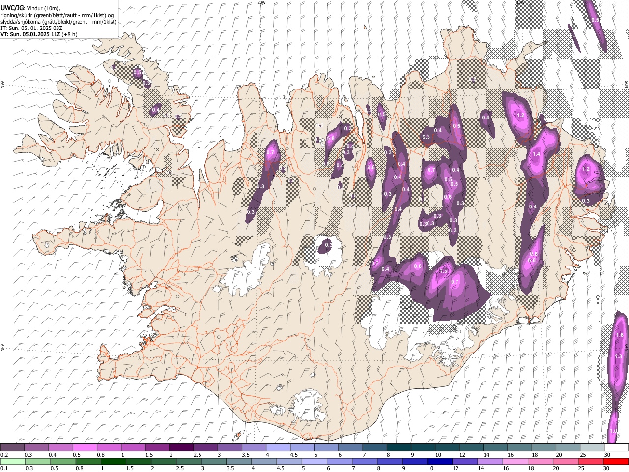Click the '0.1' label in the lower legend row
The width and height of the screenshot is (629, 472).
(x=4, y=468)
